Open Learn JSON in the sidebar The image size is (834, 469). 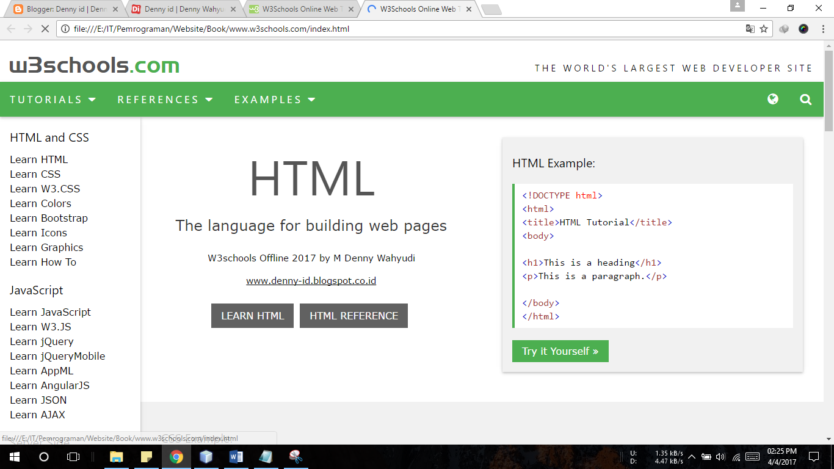38,400
